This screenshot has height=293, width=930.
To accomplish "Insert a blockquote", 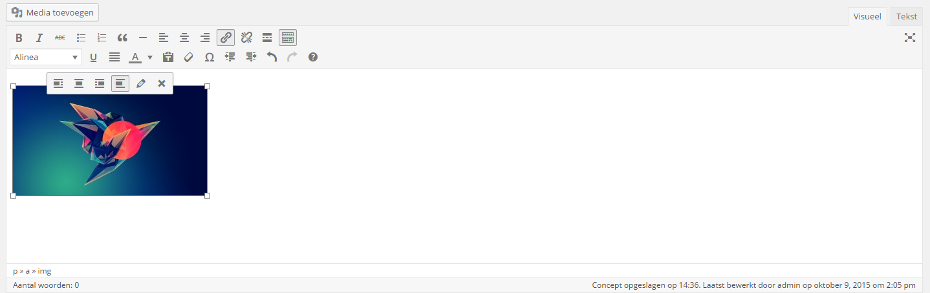I will point(122,38).
